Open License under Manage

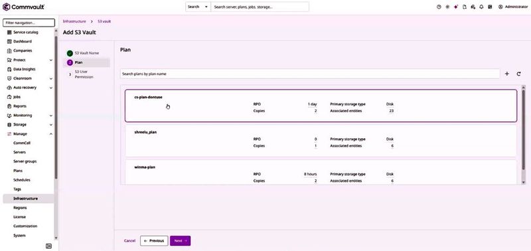pos(19,216)
